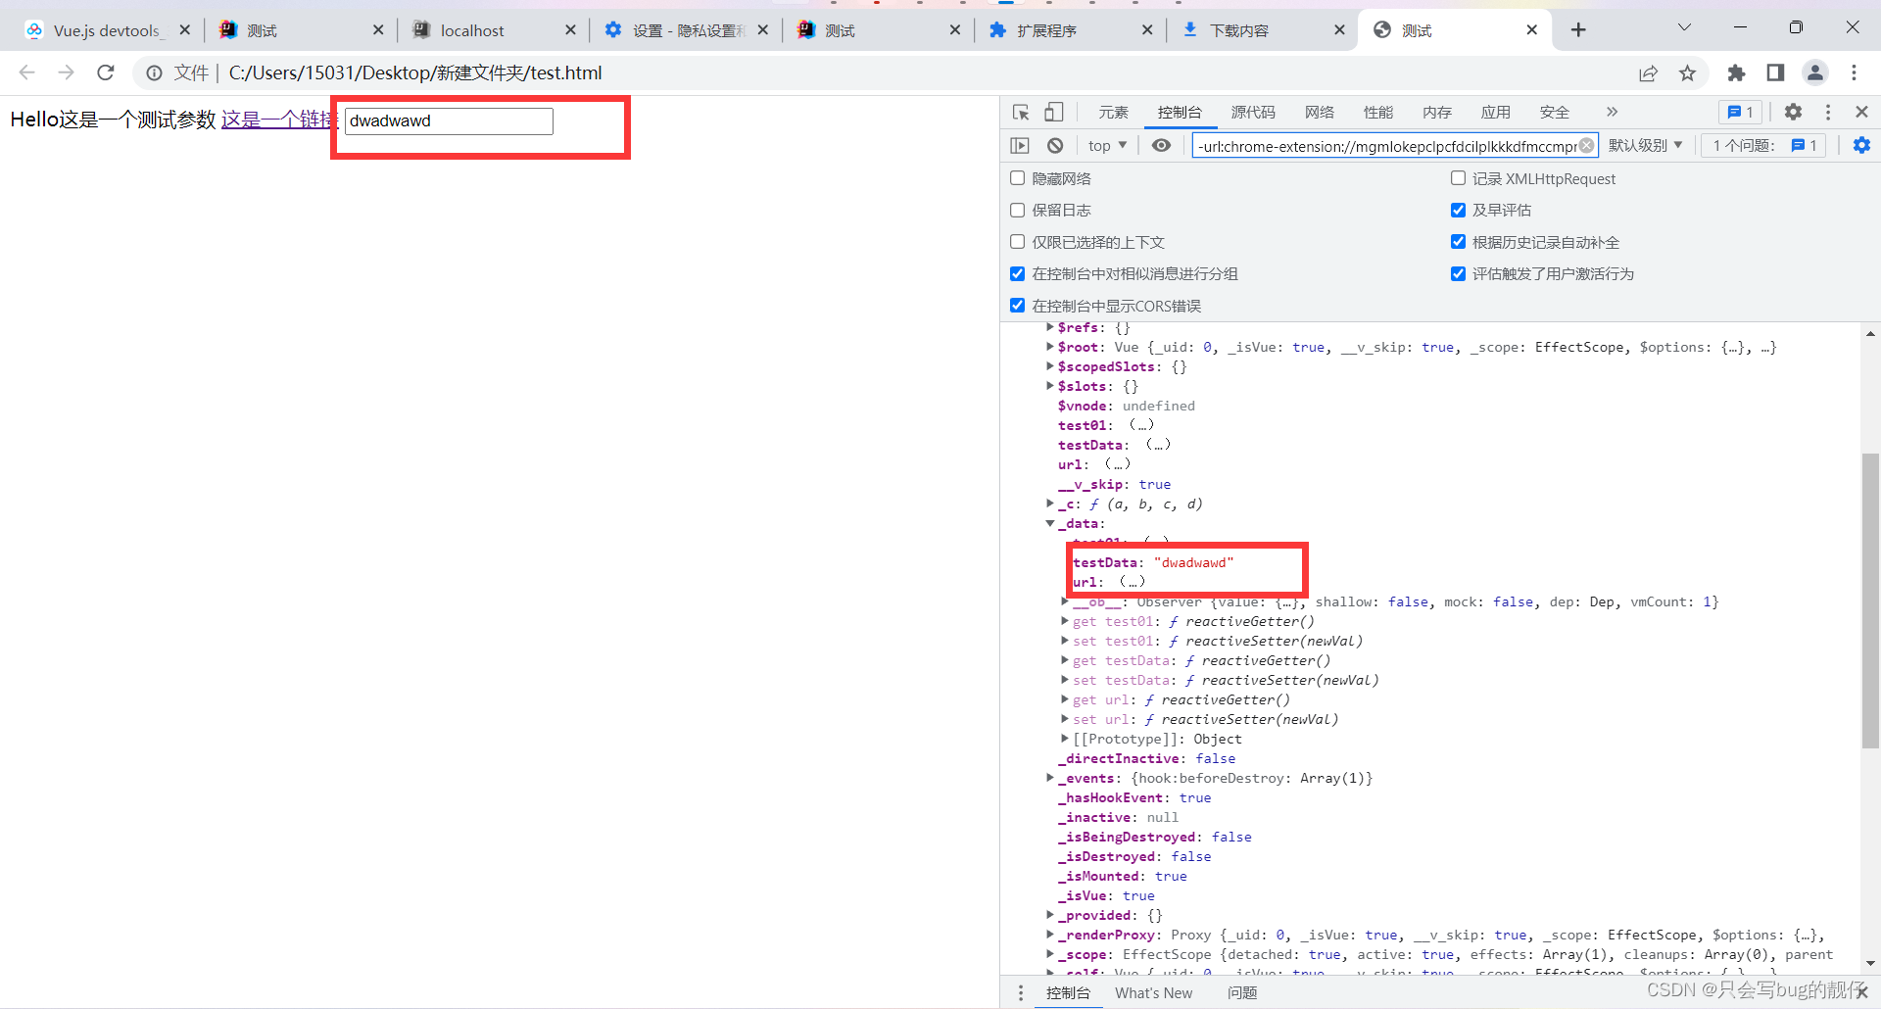Switch to the 内存 tab

[1437, 112]
